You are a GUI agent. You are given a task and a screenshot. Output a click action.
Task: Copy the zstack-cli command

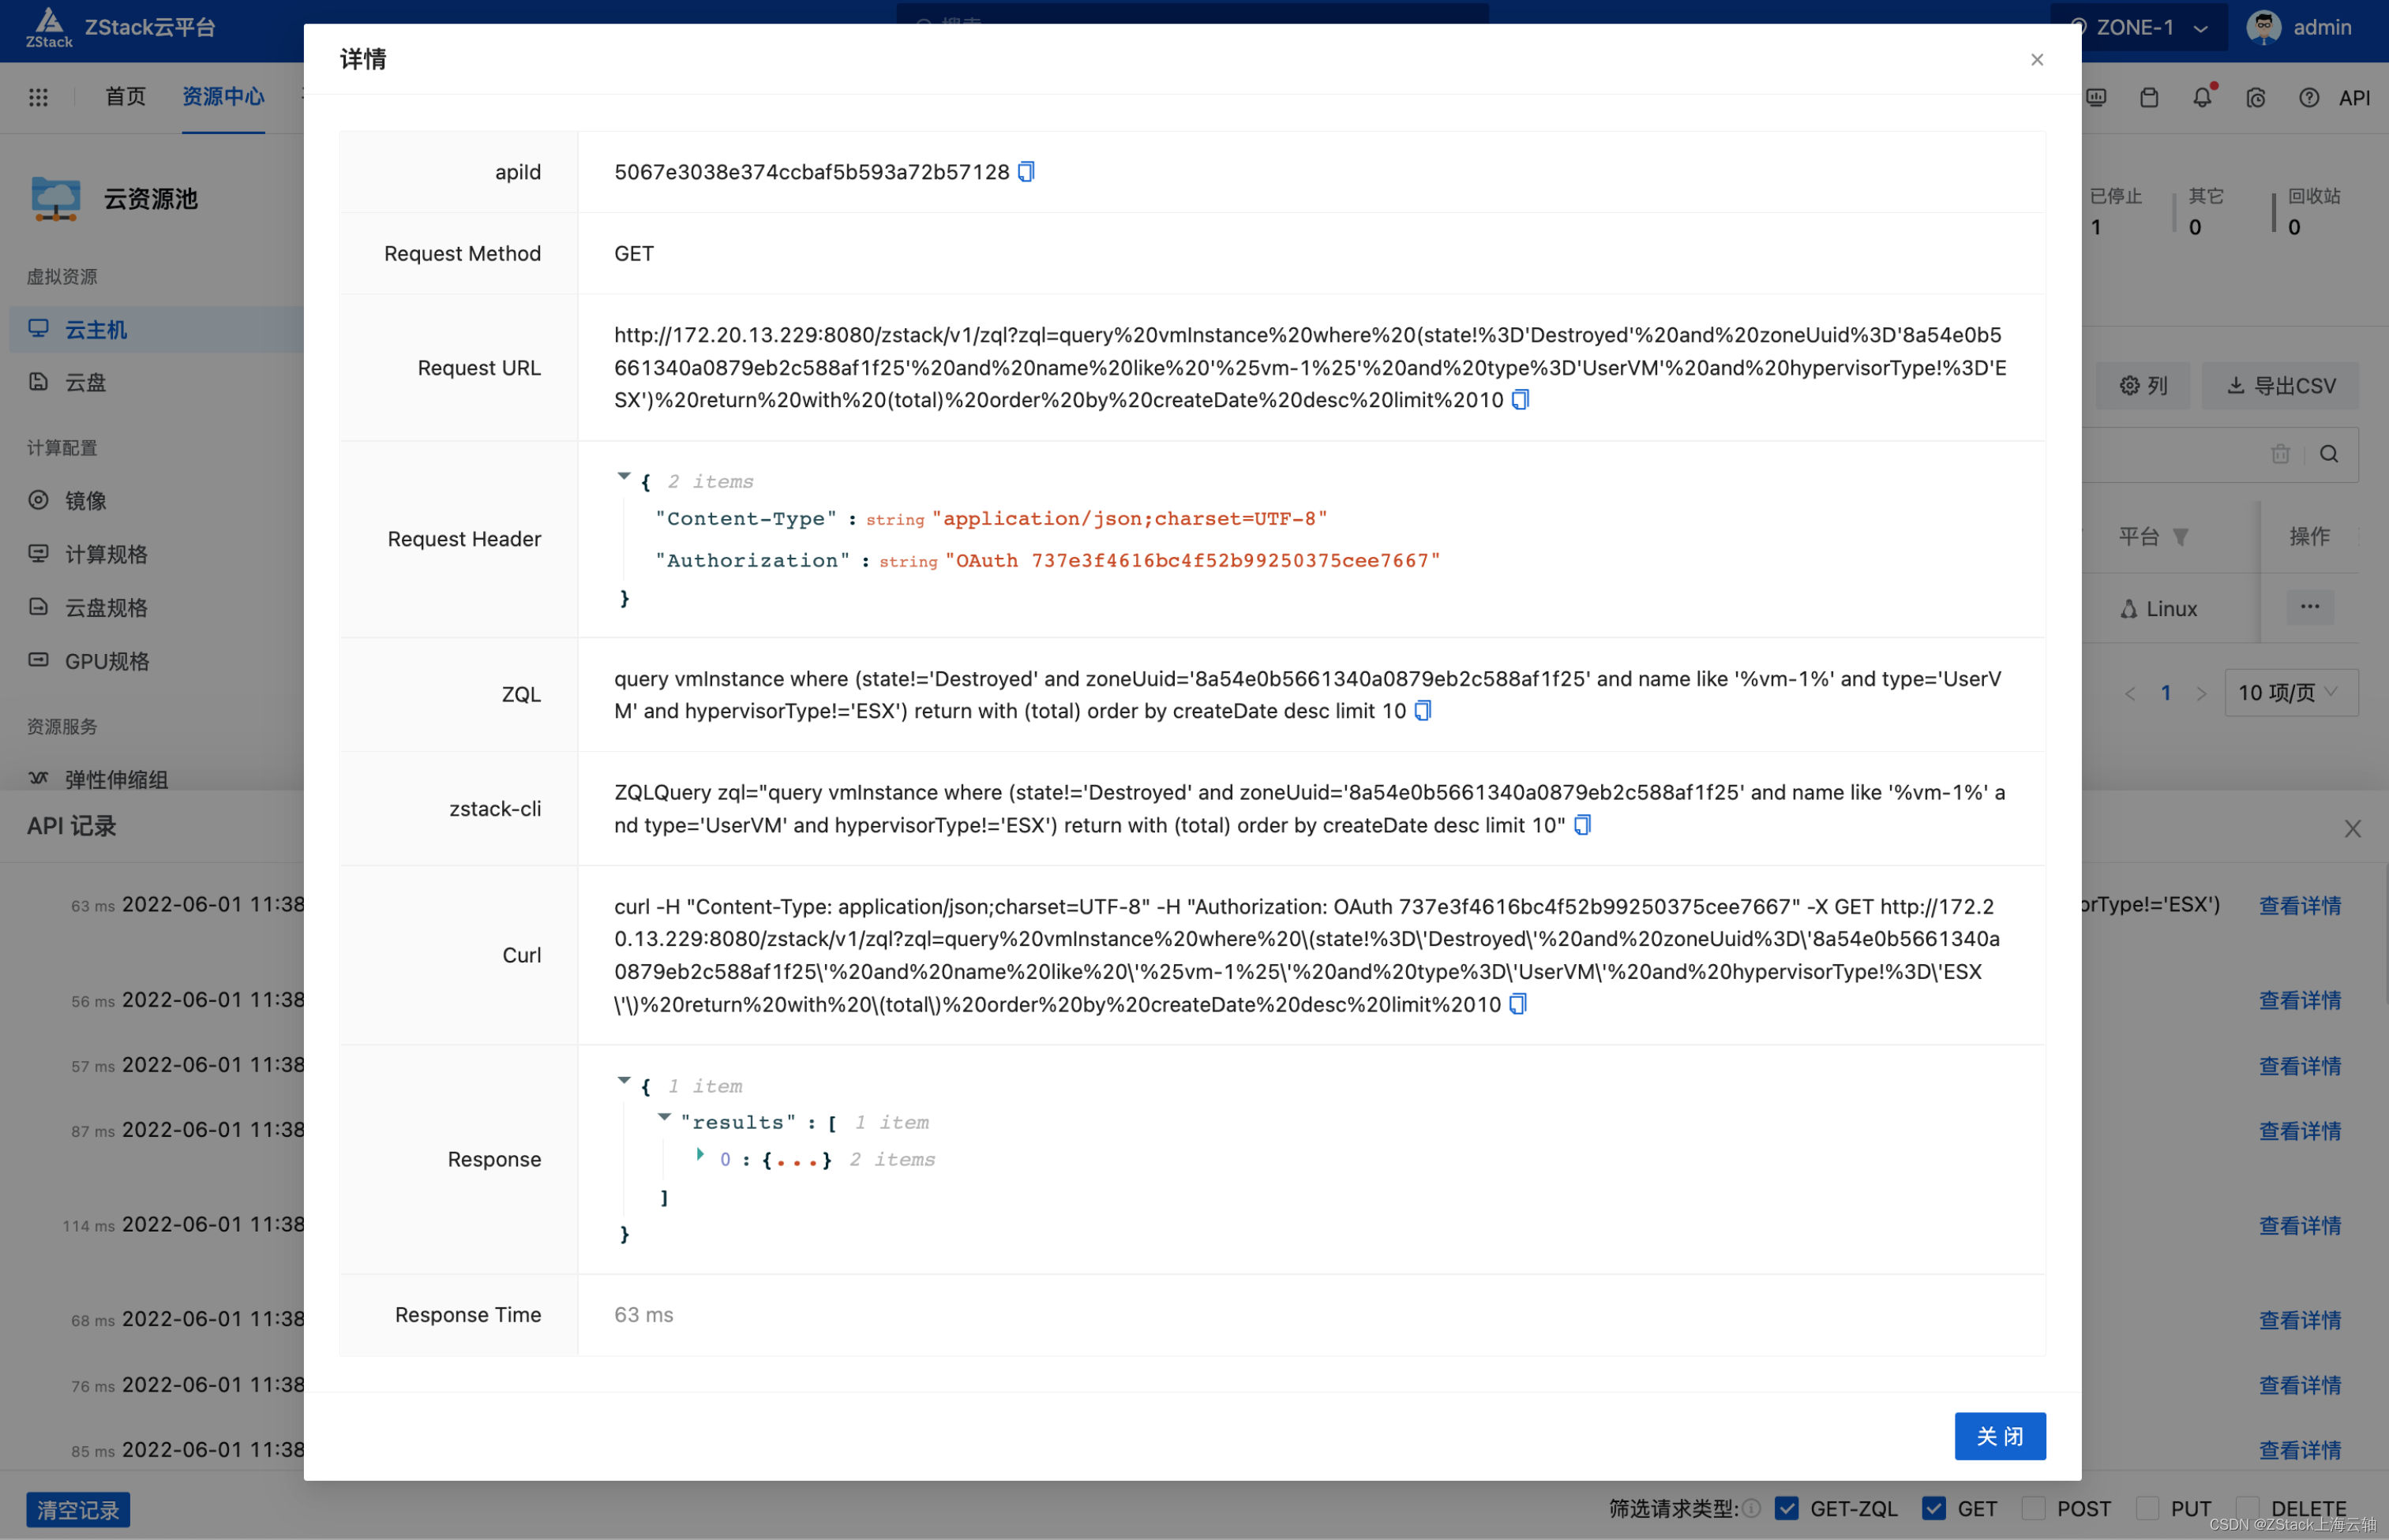[x=1581, y=825]
